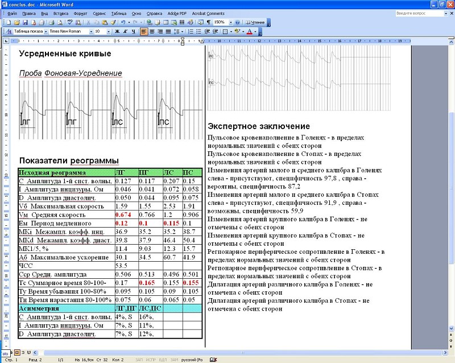Viewport: 455px width, 363px height.
Task: Print the document using the printer icon
Action: pyautogui.click(x=52, y=22)
